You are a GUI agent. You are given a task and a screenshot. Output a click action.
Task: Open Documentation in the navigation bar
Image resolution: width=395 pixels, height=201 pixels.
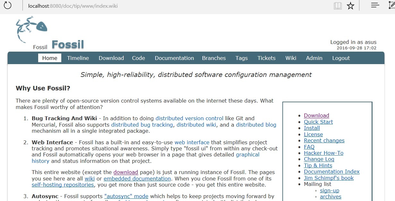click(x=174, y=58)
